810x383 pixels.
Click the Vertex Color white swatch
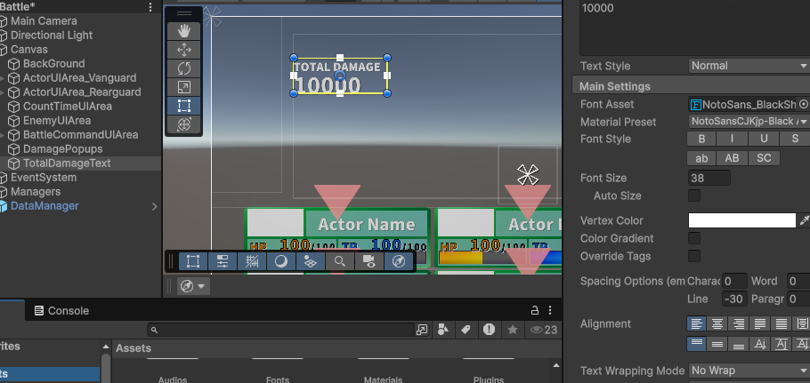click(x=741, y=220)
